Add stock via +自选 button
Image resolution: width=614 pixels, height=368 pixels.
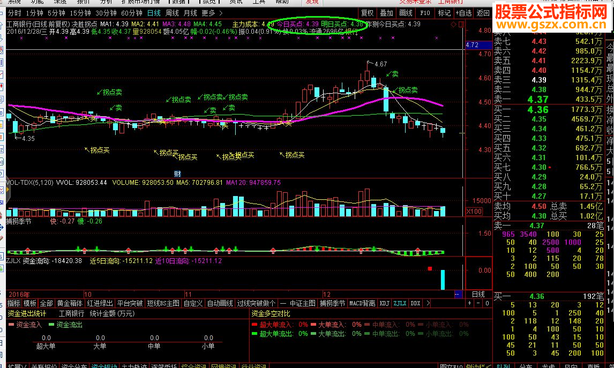click(x=463, y=13)
